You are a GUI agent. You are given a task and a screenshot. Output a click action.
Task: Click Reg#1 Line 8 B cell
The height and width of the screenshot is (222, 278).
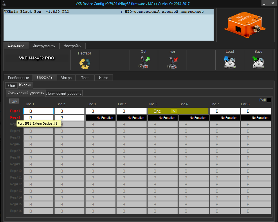[x=256, y=111]
